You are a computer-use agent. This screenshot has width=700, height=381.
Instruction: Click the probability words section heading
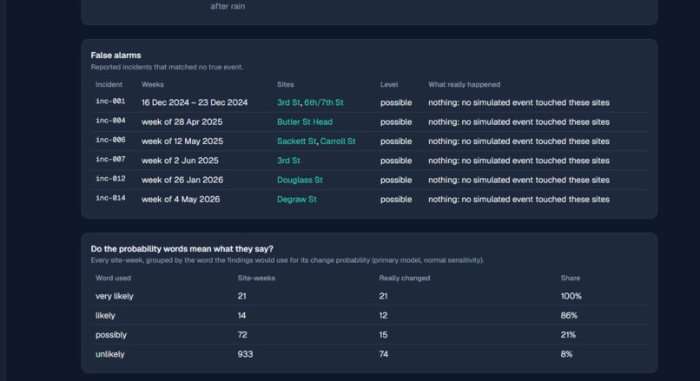[182, 249]
